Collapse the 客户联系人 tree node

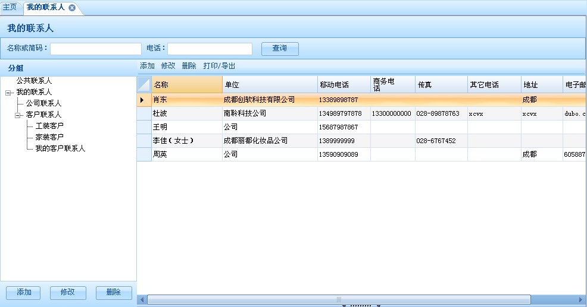(18, 115)
